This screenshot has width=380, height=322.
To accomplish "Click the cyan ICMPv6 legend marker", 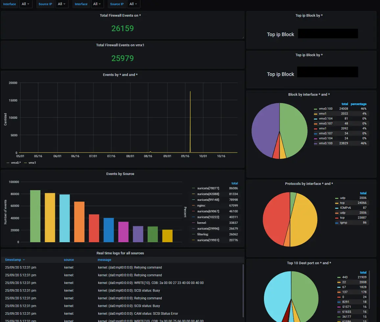I will [x=337, y=208].
